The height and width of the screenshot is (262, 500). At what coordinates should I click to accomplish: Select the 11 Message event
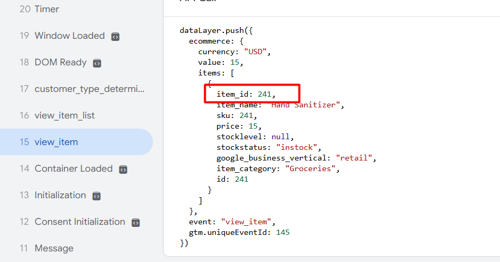pyautogui.click(x=54, y=248)
